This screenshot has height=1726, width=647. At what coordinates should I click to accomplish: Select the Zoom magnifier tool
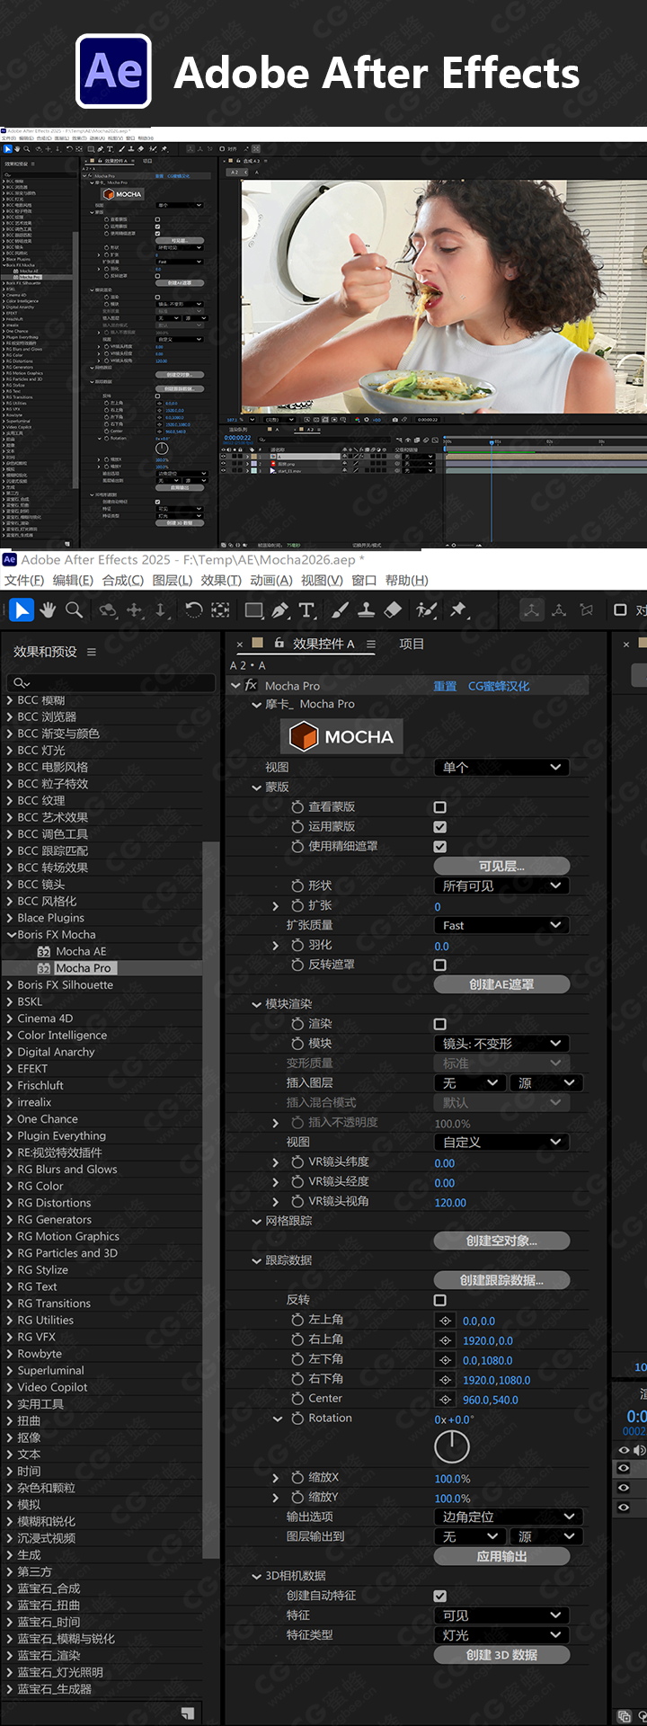pyautogui.click(x=75, y=610)
